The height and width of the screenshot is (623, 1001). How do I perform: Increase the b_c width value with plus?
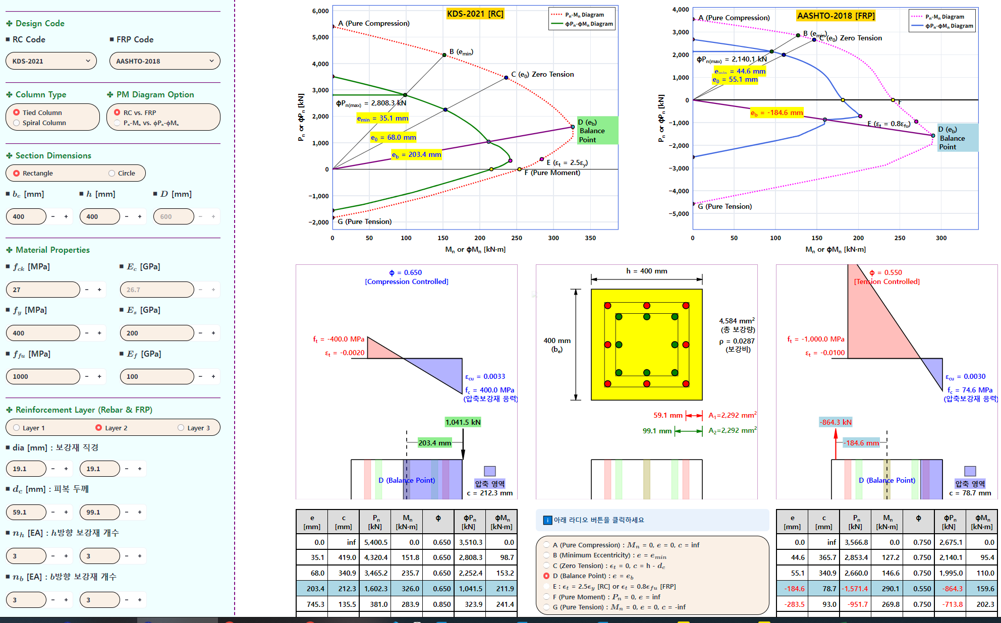click(66, 216)
